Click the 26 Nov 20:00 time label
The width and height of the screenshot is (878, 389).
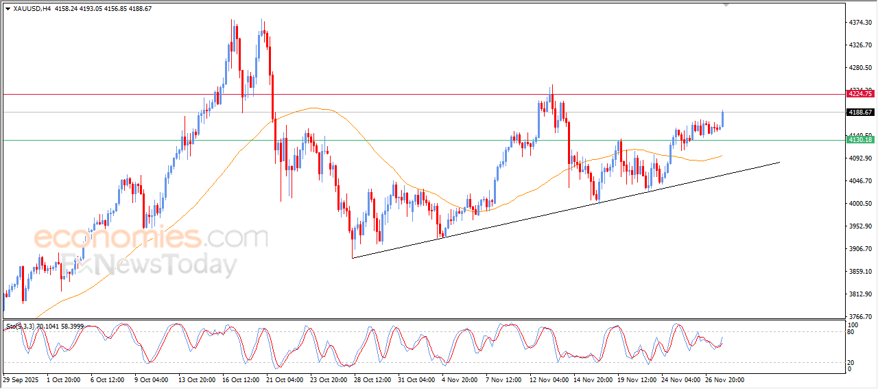[x=724, y=379]
